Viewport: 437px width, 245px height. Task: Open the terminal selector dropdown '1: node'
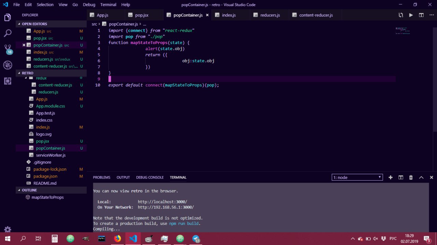[357, 177]
